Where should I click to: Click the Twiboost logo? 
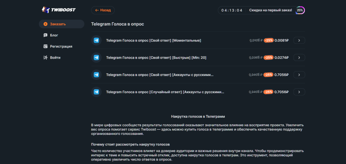(59, 10)
